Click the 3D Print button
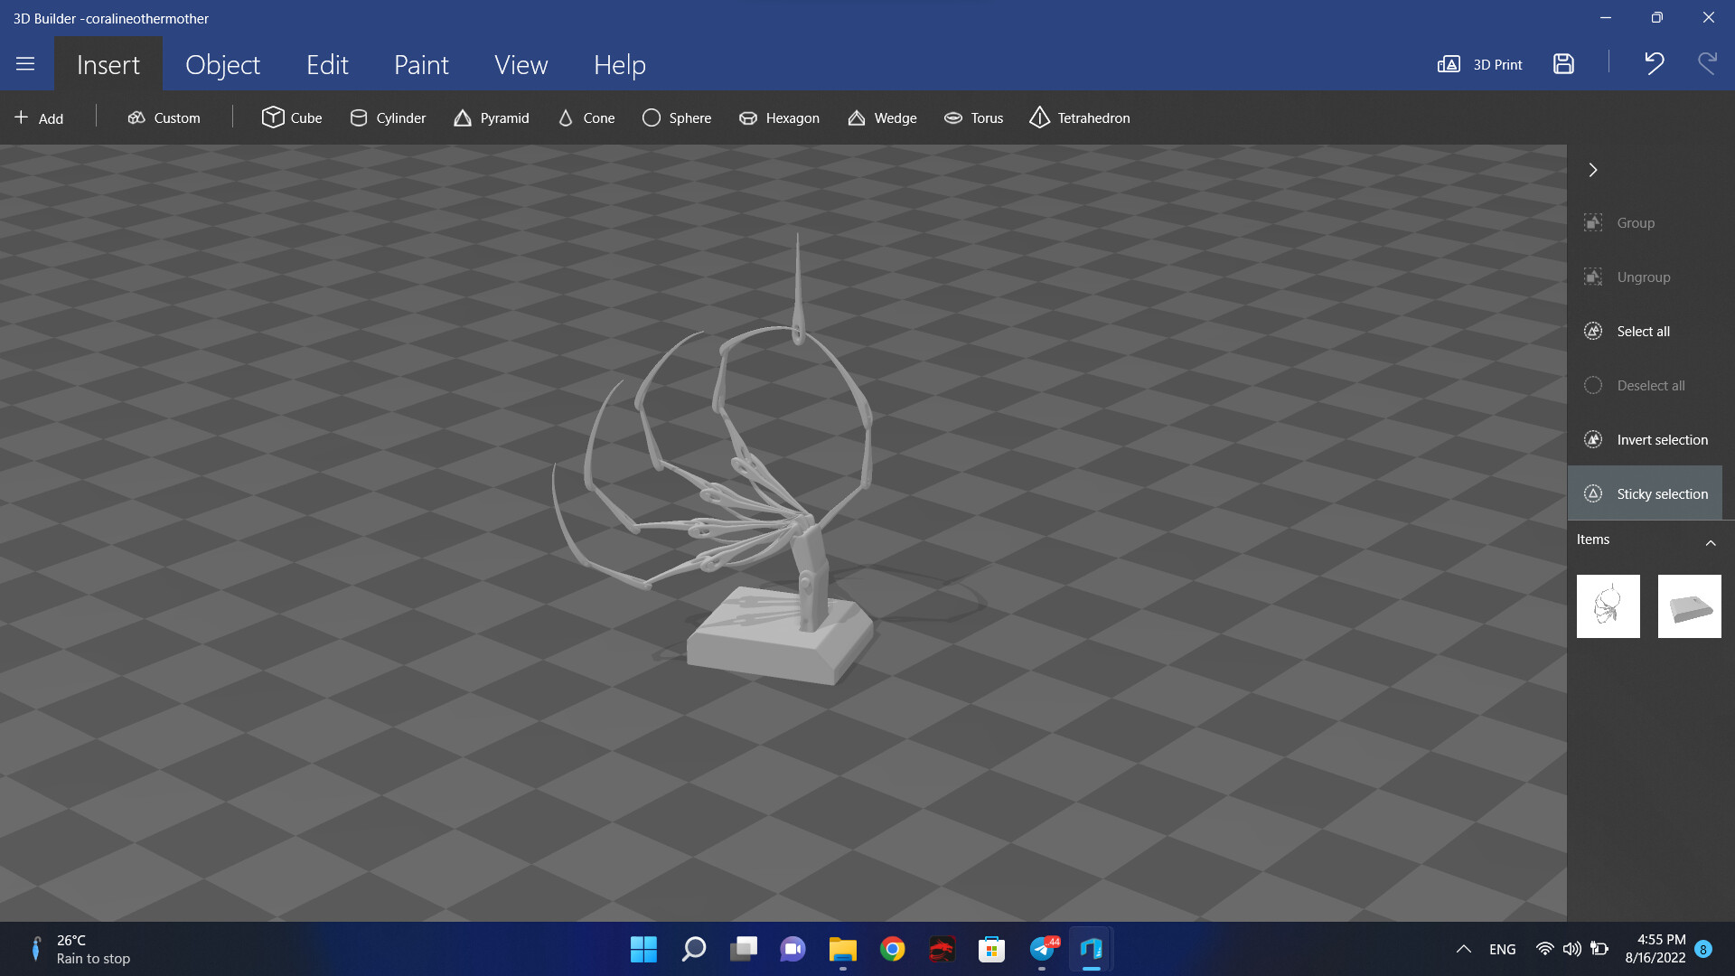1735x976 pixels. [1480, 64]
